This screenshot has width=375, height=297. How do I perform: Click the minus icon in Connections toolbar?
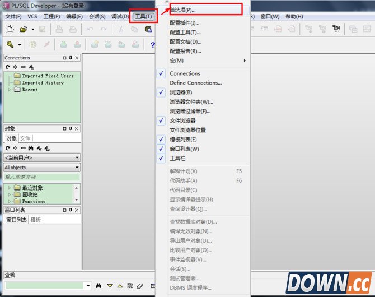(x=23, y=67)
